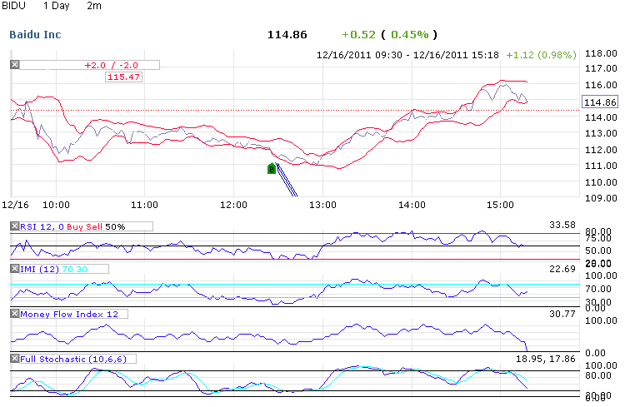This screenshot has width=640, height=407.
Task: Click the IMI value 22.69
Action: coord(562,269)
